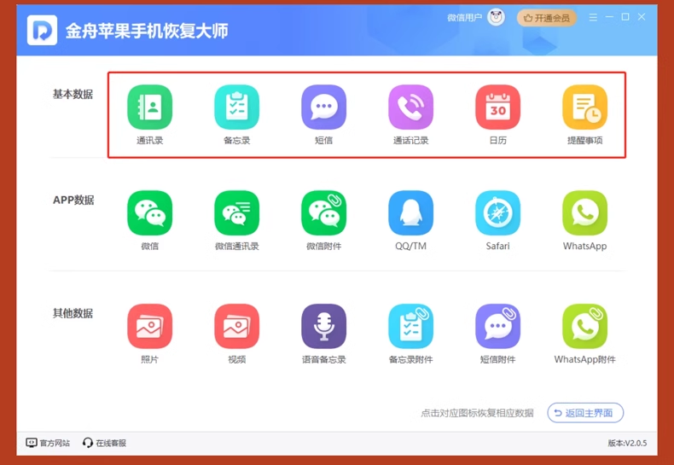Image resolution: width=674 pixels, height=465 pixels.
Task: Click the APP数据 section label
Action: click(x=73, y=200)
